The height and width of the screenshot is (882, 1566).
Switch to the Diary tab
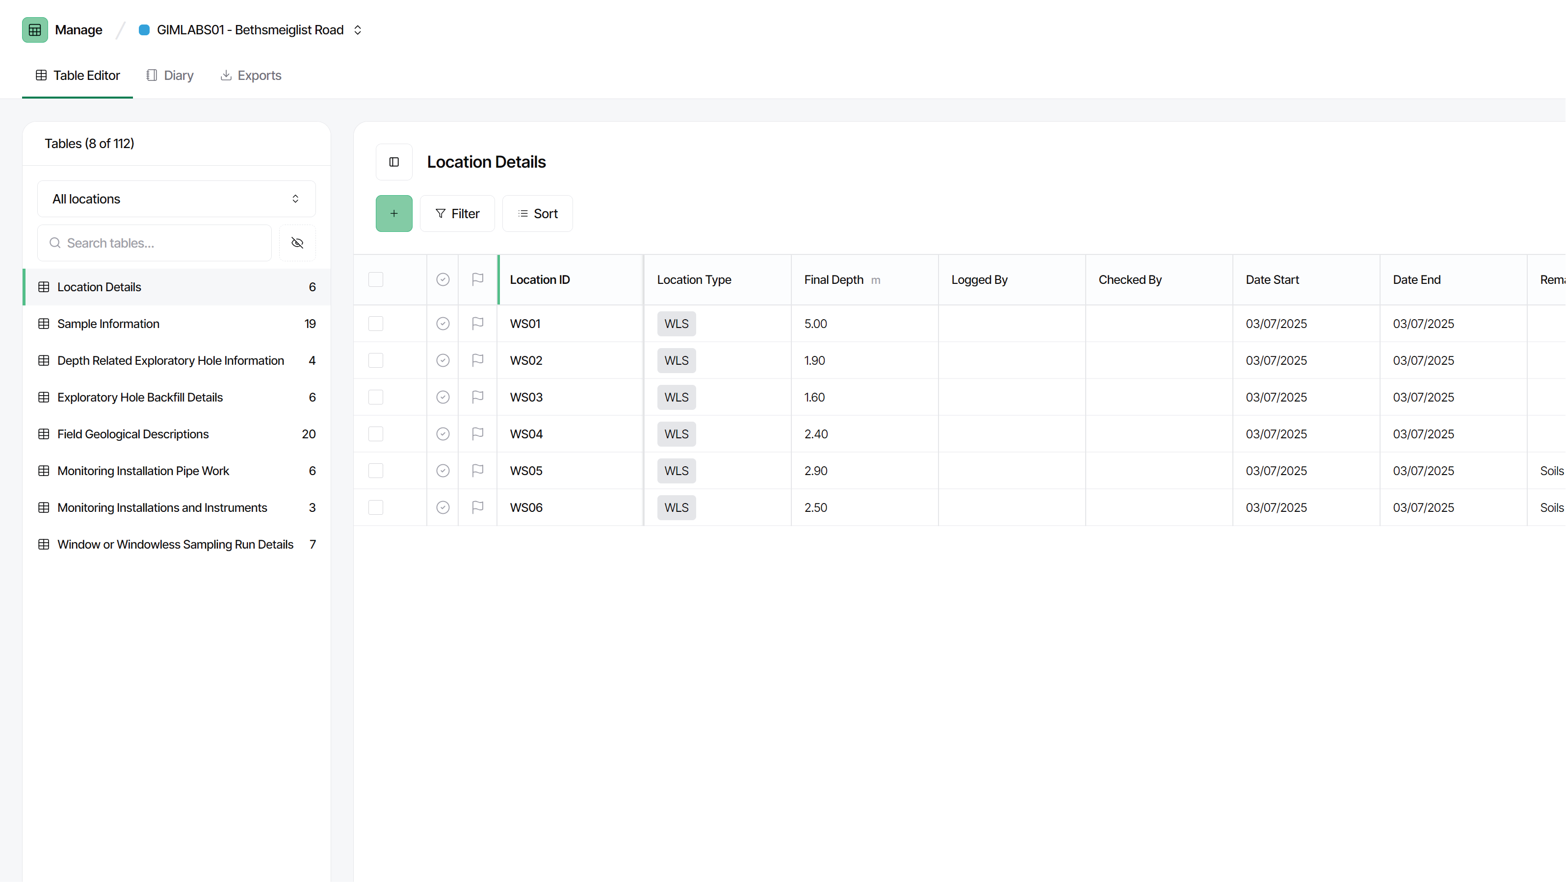point(169,75)
